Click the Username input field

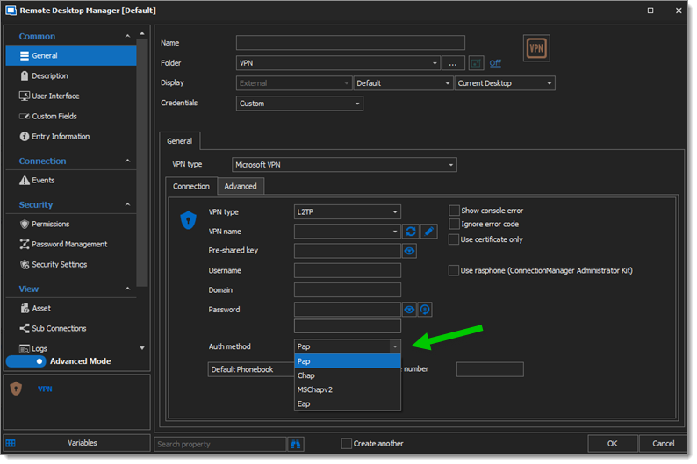click(x=348, y=270)
